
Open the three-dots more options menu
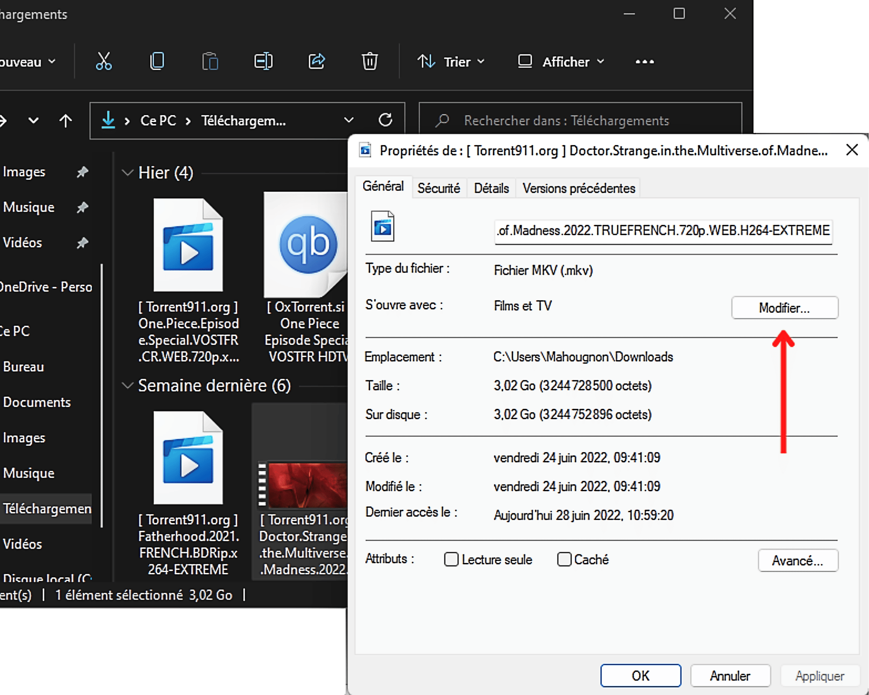(x=645, y=62)
